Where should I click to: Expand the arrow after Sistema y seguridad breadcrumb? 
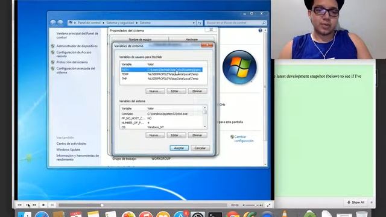(137, 23)
